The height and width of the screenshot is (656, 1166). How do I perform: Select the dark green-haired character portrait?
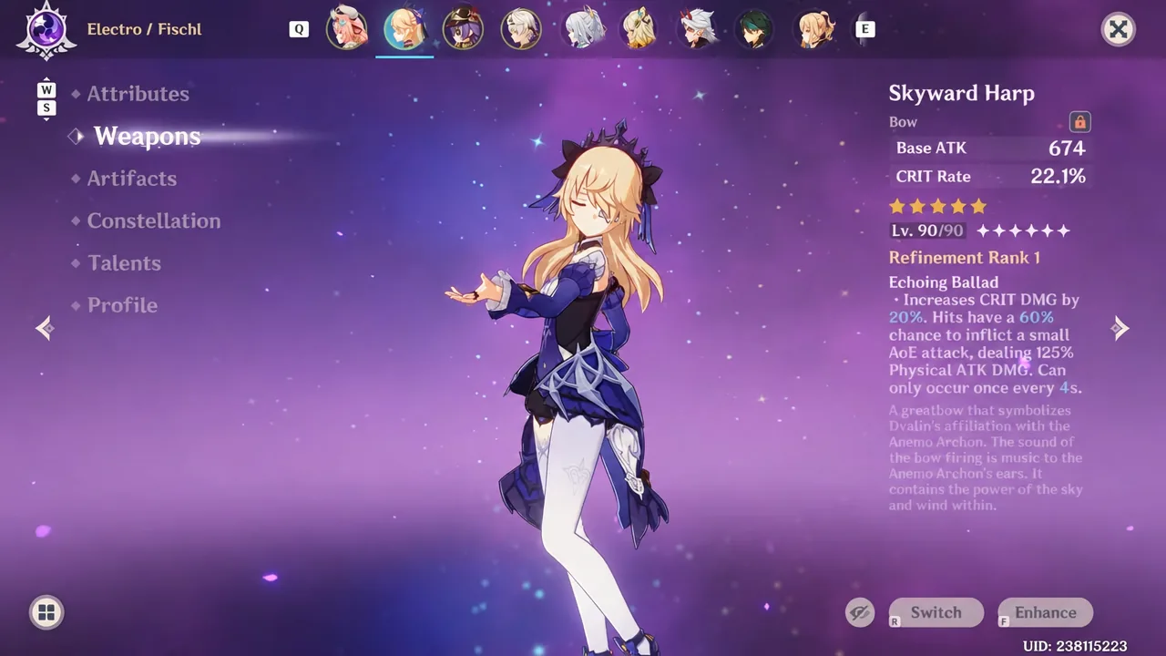[756, 29]
